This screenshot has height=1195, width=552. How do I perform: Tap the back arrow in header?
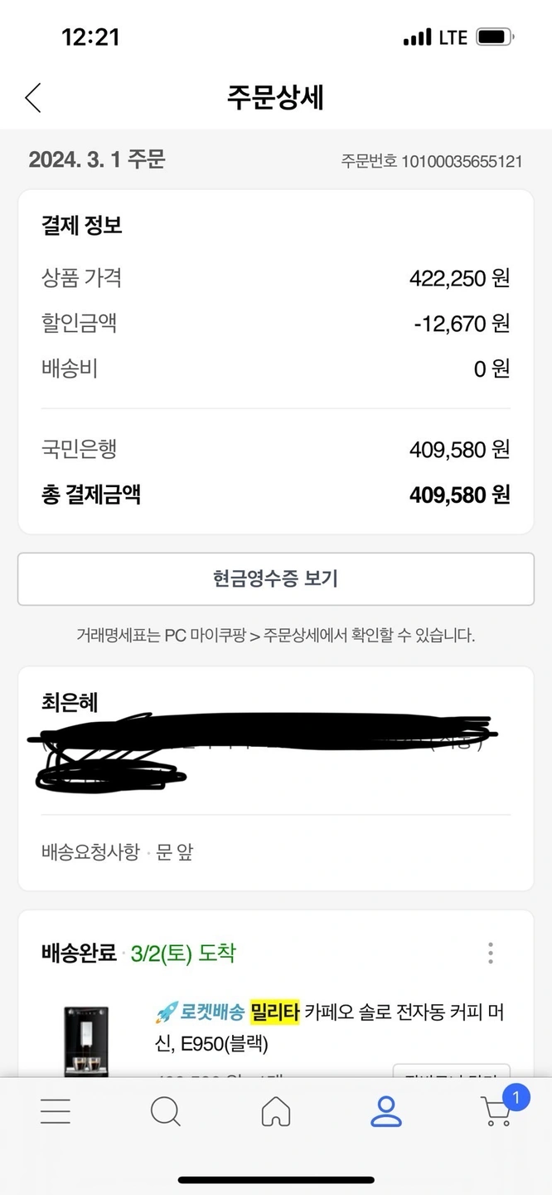click(x=33, y=98)
